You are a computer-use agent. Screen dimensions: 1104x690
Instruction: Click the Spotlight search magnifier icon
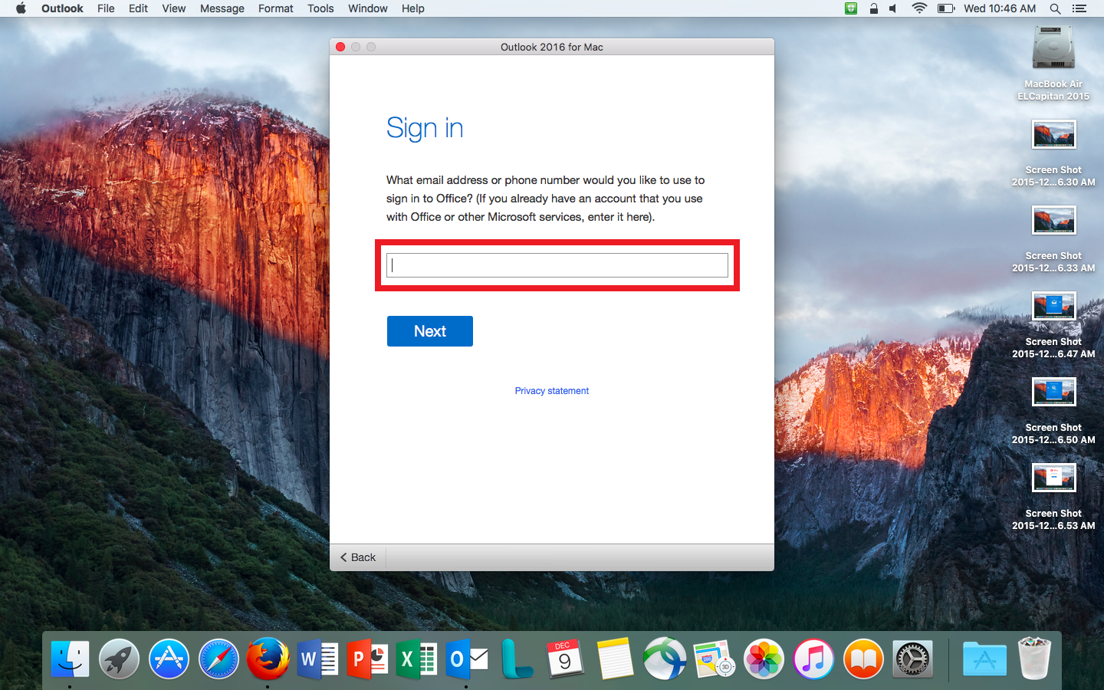(x=1055, y=8)
